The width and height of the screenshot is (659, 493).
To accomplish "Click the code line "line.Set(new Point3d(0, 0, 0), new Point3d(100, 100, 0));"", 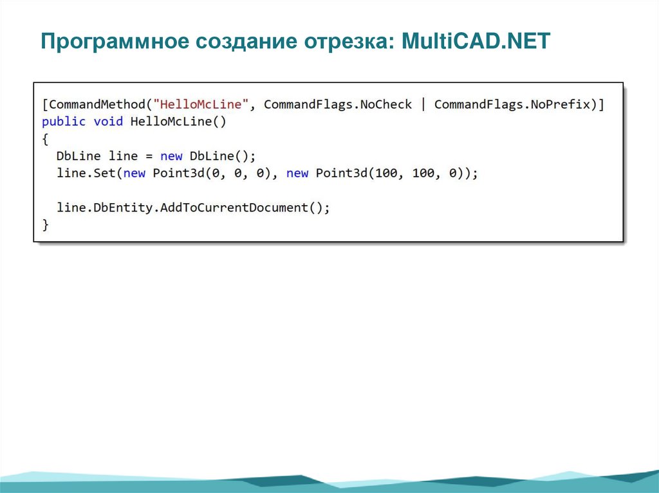I will (x=267, y=174).
